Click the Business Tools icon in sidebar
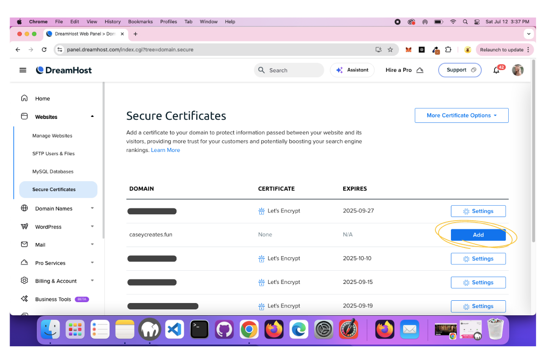 (25, 299)
